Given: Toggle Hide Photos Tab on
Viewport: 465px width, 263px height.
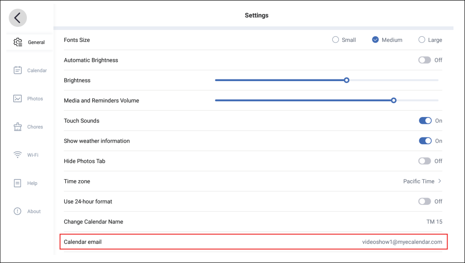Looking at the screenshot, I should click(x=424, y=161).
